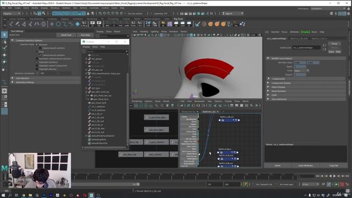
Task: Click the select by component type icon
Action: 43,13
